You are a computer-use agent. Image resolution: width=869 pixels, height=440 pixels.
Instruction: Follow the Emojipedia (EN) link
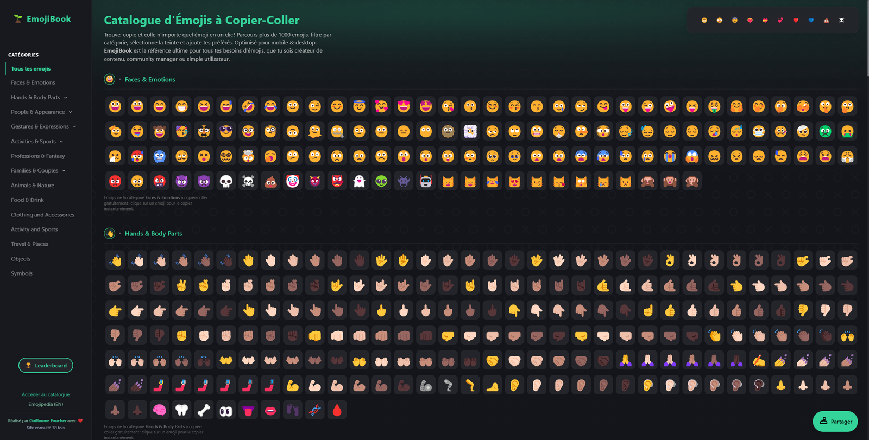click(x=46, y=404)
